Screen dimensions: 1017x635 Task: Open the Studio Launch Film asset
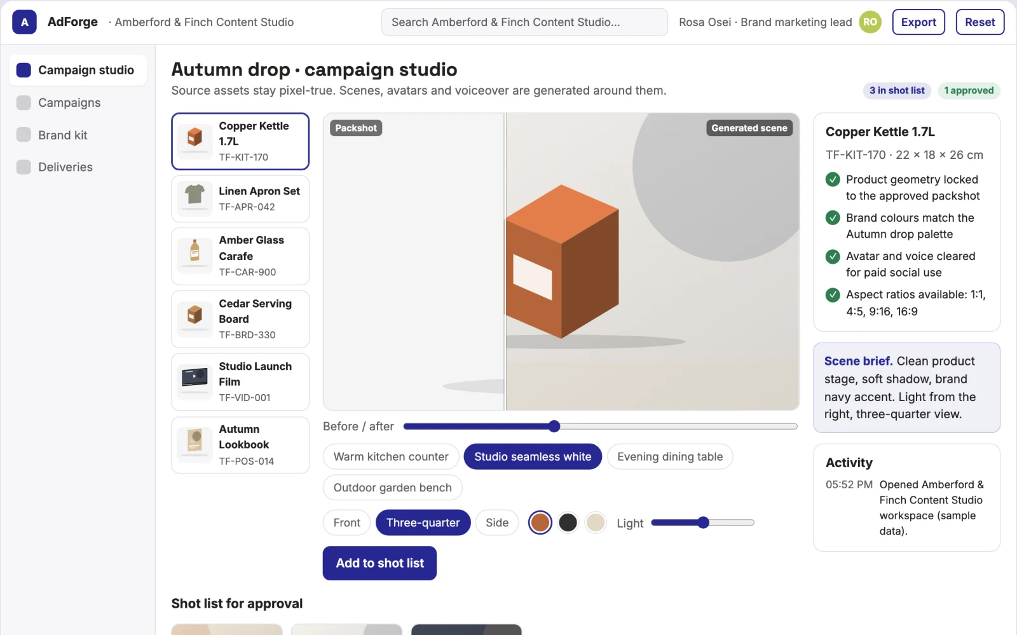[x=240, y=382]
